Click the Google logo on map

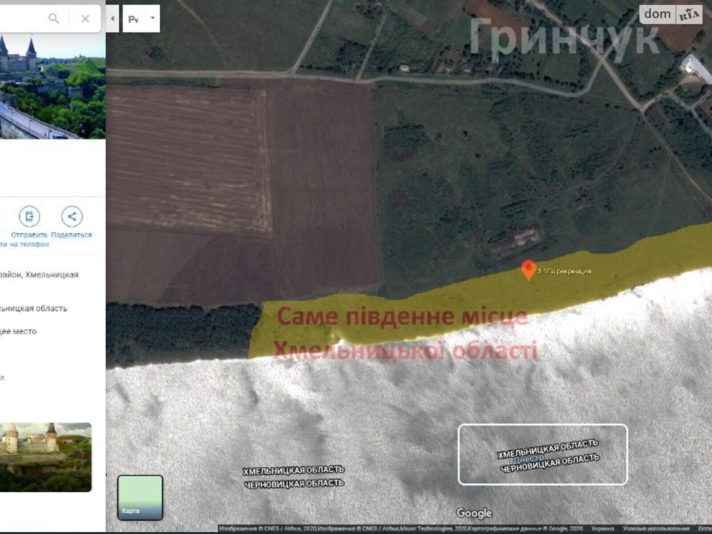474,513
